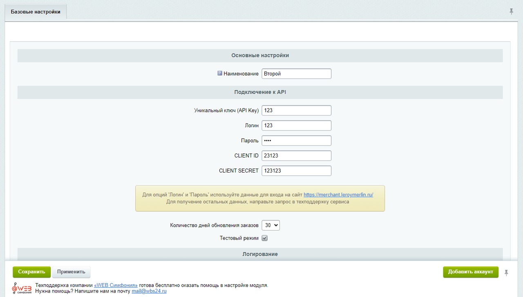Click the Наименование field containing Второй
Image resolution: width=523 pixels, height=297 pixels.
click(296, 74)
